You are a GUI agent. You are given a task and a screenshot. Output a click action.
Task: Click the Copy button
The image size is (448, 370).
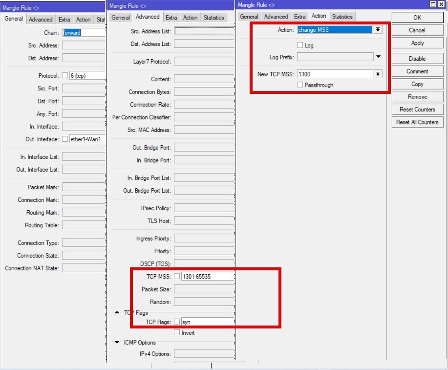(x=417, y=84)
